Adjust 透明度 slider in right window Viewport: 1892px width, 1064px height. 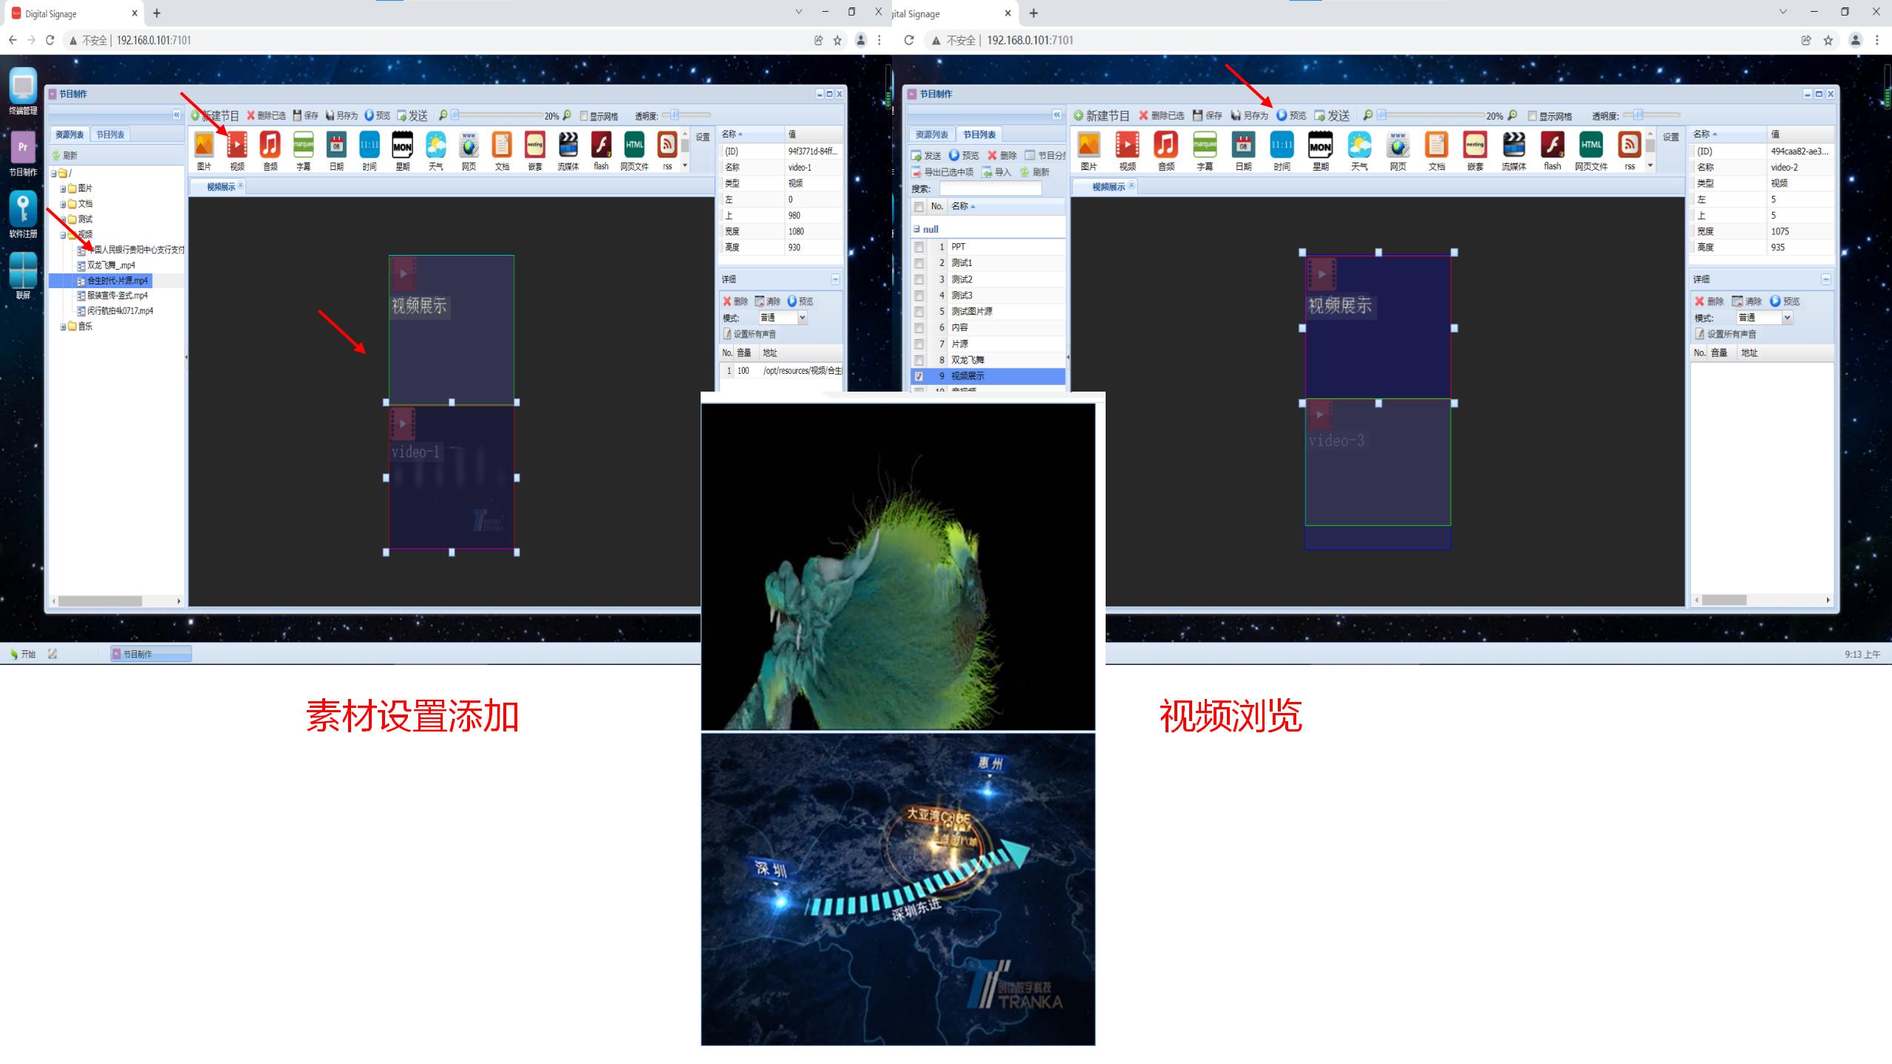coord(1639,115)
